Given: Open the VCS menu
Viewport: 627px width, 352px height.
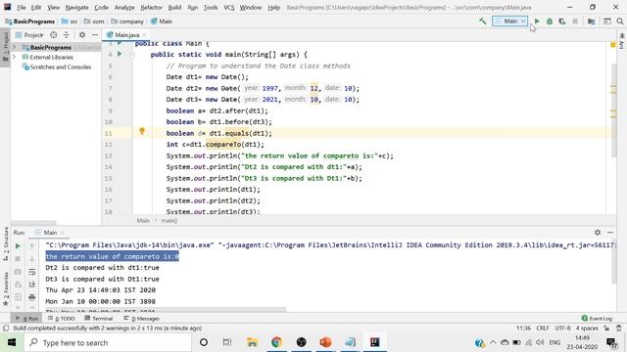Looking at the screenshot, I should [x=228, y=7].
